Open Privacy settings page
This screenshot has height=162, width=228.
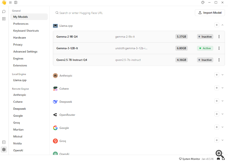pos(18,45)
